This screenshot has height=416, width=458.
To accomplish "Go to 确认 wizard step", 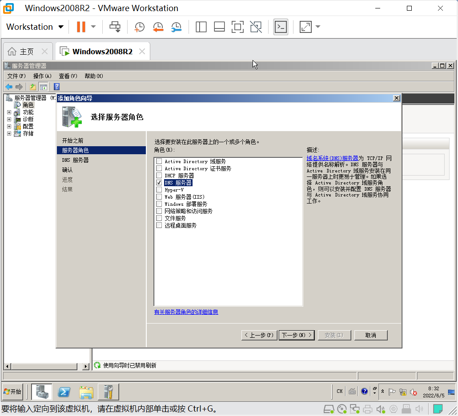I will [x=67, y=170].
